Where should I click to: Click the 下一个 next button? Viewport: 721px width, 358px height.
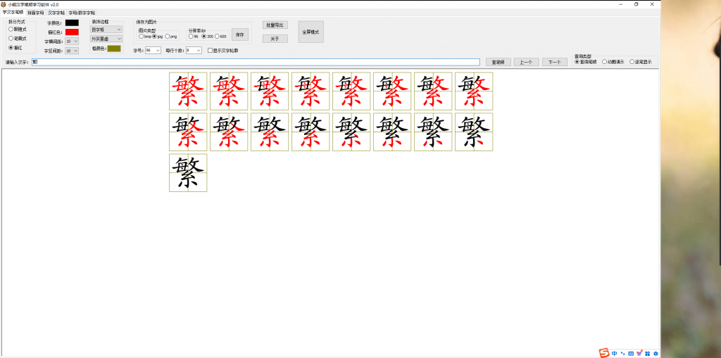[x=555, y=62]
